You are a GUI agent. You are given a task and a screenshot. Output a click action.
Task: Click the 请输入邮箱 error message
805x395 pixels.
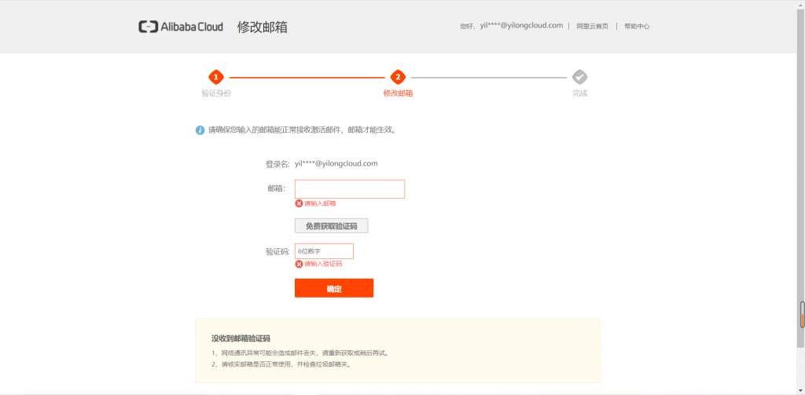[320, 203]
